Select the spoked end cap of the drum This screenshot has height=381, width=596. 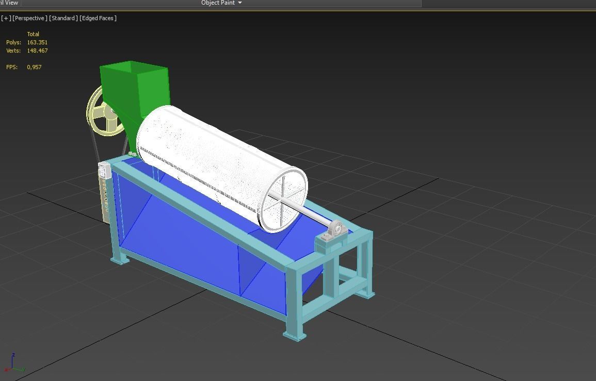[x=283, y=200]
